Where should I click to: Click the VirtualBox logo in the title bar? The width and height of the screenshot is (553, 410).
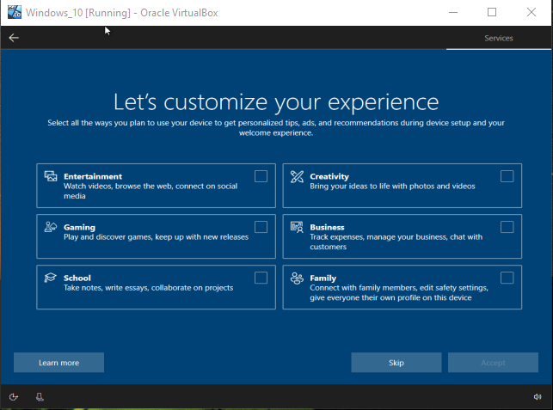[11, 12]
